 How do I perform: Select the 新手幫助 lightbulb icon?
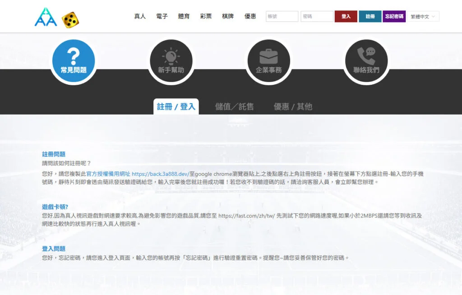171,60
